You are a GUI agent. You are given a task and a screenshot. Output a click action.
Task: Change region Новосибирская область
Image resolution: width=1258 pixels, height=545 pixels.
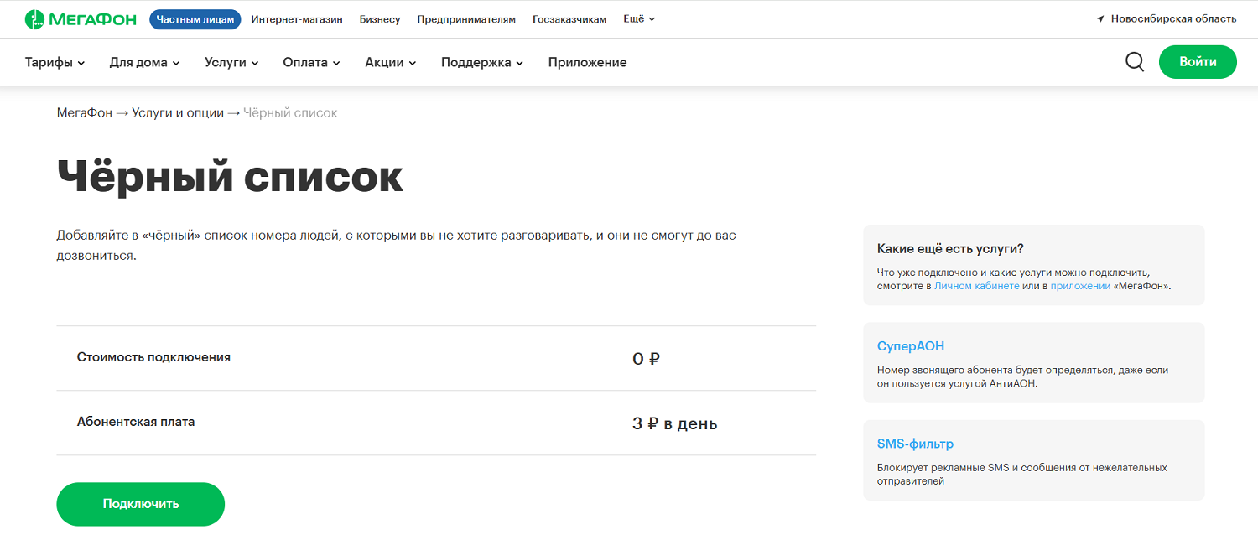(x=1173, y=19)
